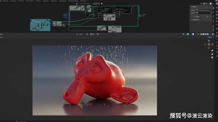Toggle viewport gizmos display
The height and width of the screenshot is (122, 218).
tap(188, 34)
